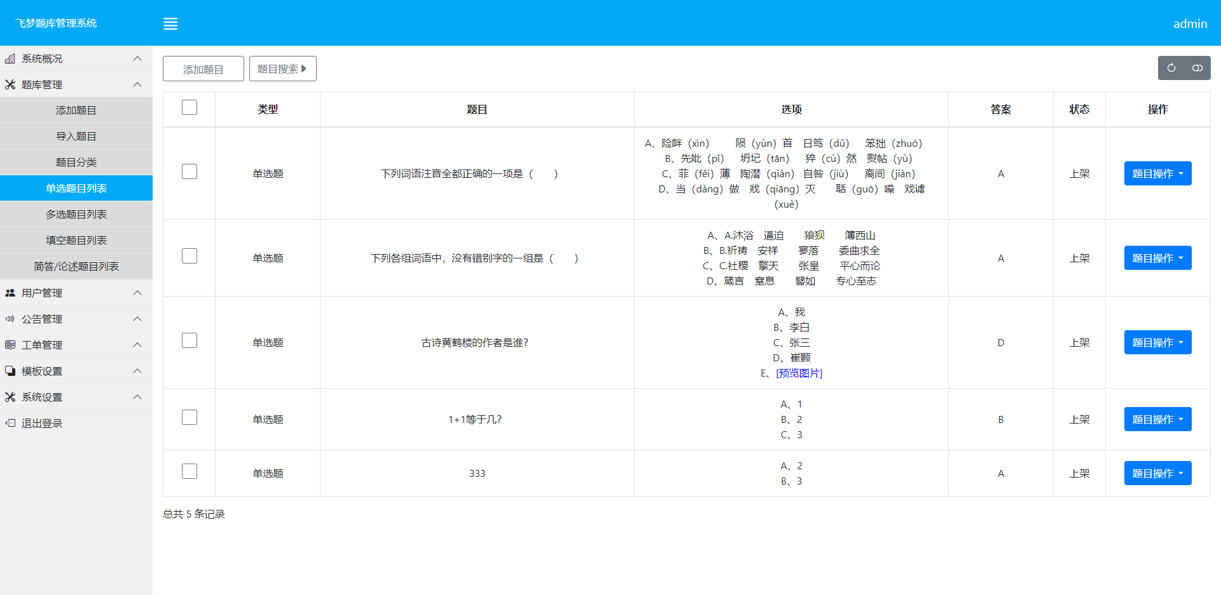This screenshot has height=595, width=1221.
Task: Click the 公告管理 speaker icon
Action: (x=10, y=319)
